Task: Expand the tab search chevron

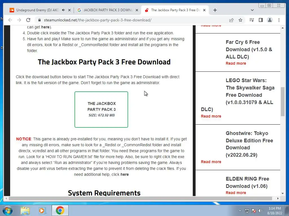Action: pyautogui.click(x=252, y=10)
